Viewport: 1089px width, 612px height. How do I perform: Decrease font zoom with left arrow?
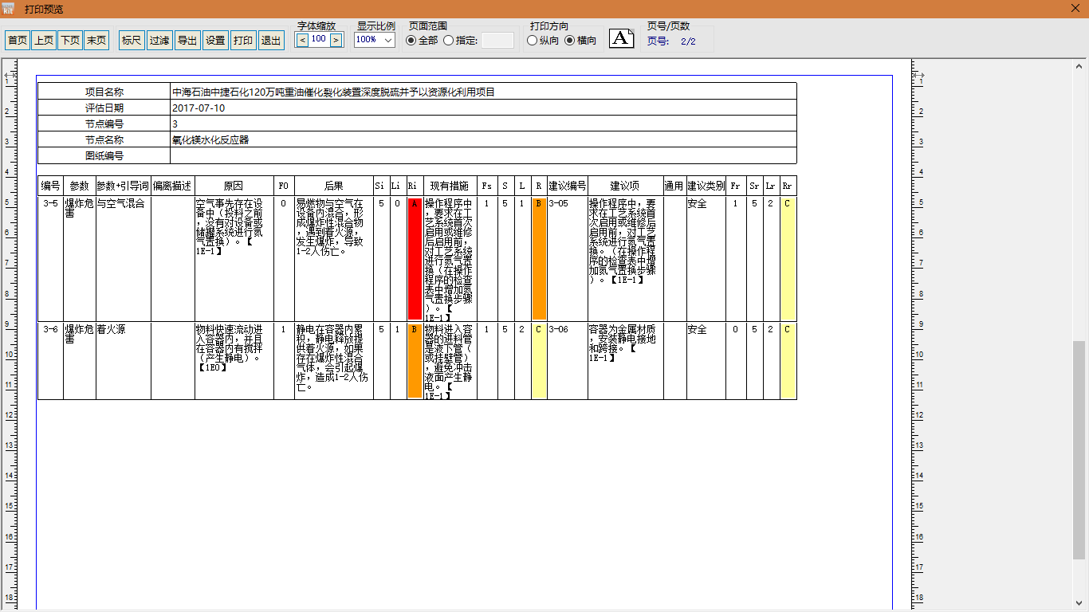302,39
